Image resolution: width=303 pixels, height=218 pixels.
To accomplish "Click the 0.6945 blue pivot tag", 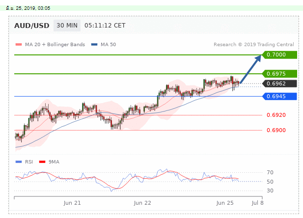I will 279,96.
